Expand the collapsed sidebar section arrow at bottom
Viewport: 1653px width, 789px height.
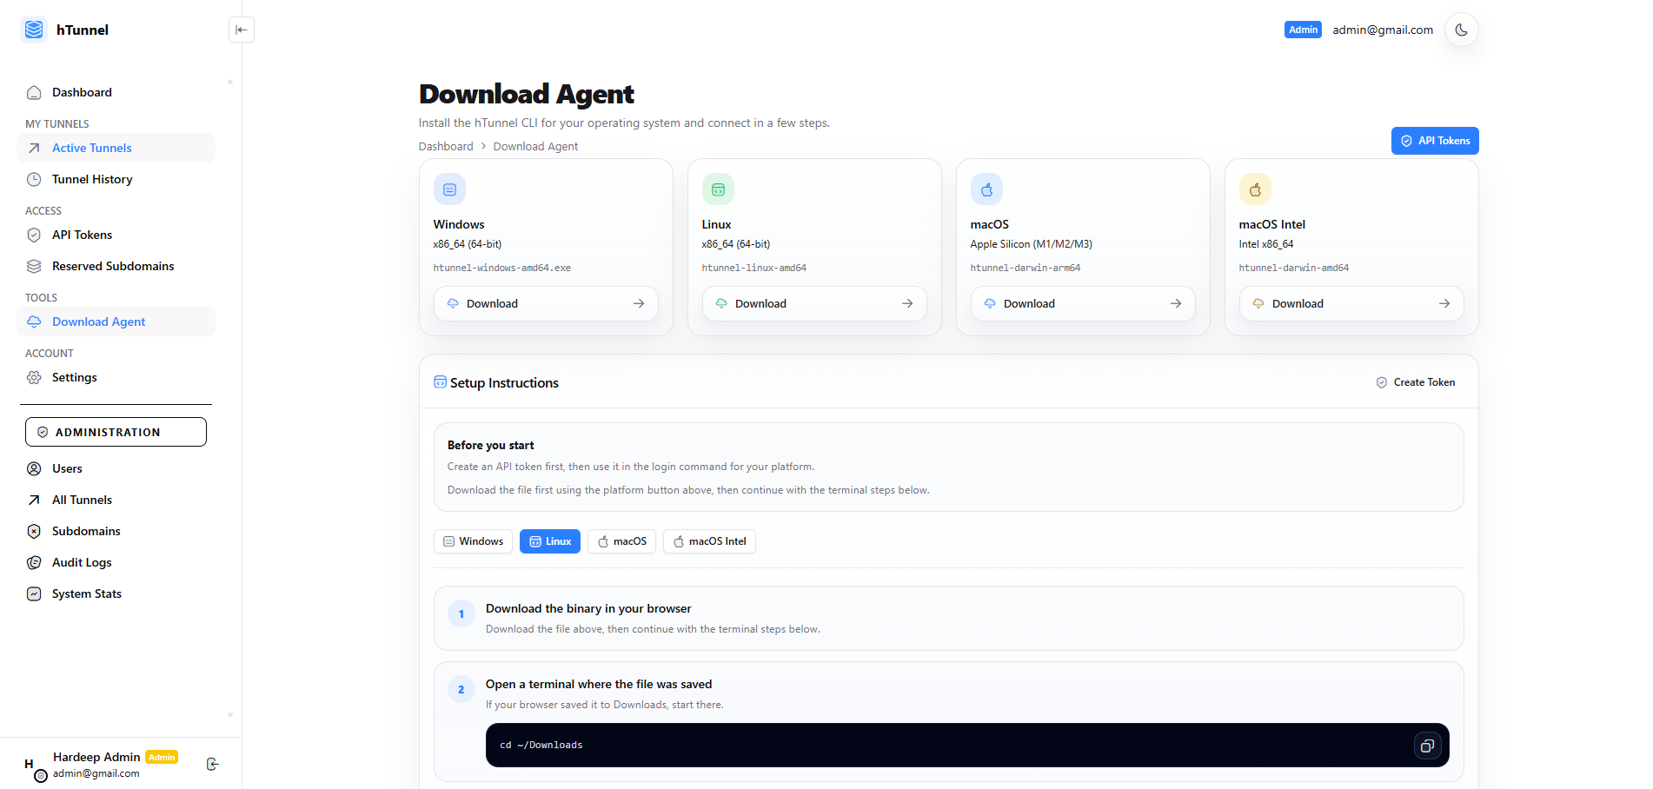pyautogui.click(x=229, y=715)
